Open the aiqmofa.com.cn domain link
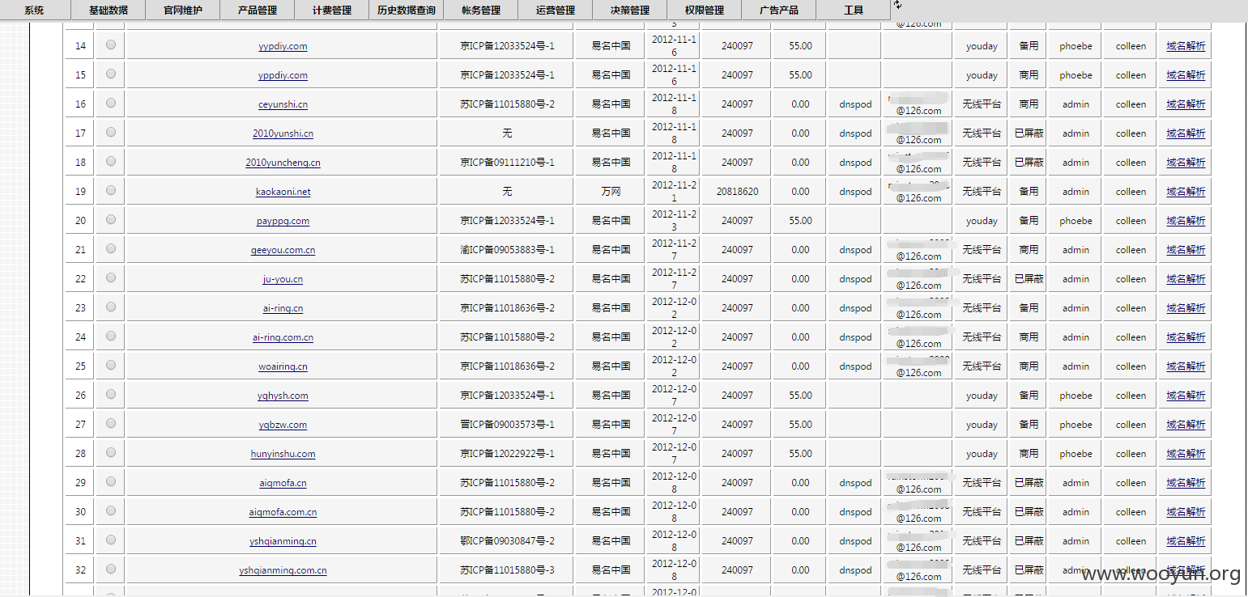 click(283, 512)
